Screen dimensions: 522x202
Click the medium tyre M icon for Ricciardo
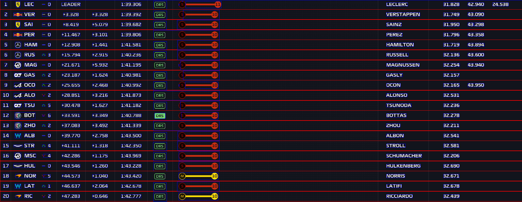(182, 196)
